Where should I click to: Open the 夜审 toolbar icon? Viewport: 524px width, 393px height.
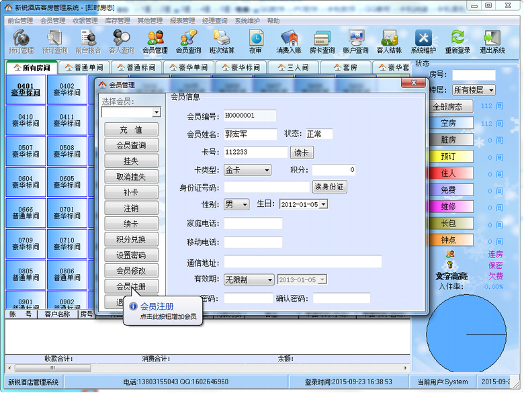[x=256, y=42]
